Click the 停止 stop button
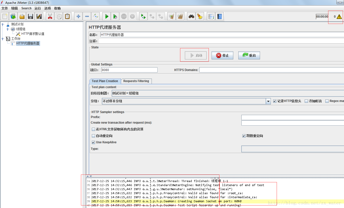Screen dimensions: 344x208 point(222,55)
